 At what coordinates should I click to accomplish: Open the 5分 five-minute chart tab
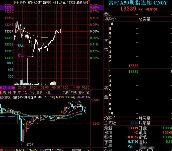click(32, 92)
